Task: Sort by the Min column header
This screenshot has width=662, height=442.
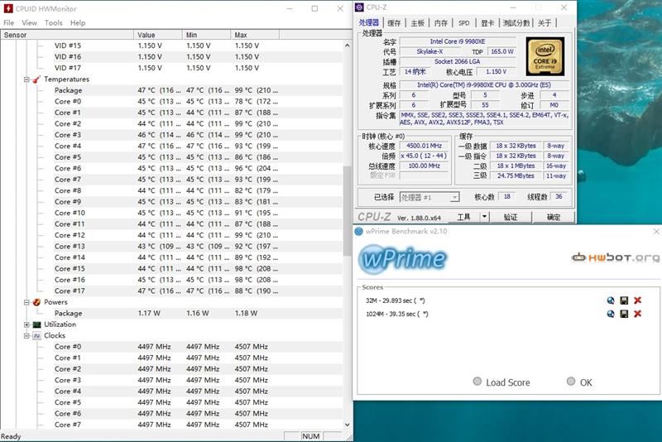Action: pos(206,35)
